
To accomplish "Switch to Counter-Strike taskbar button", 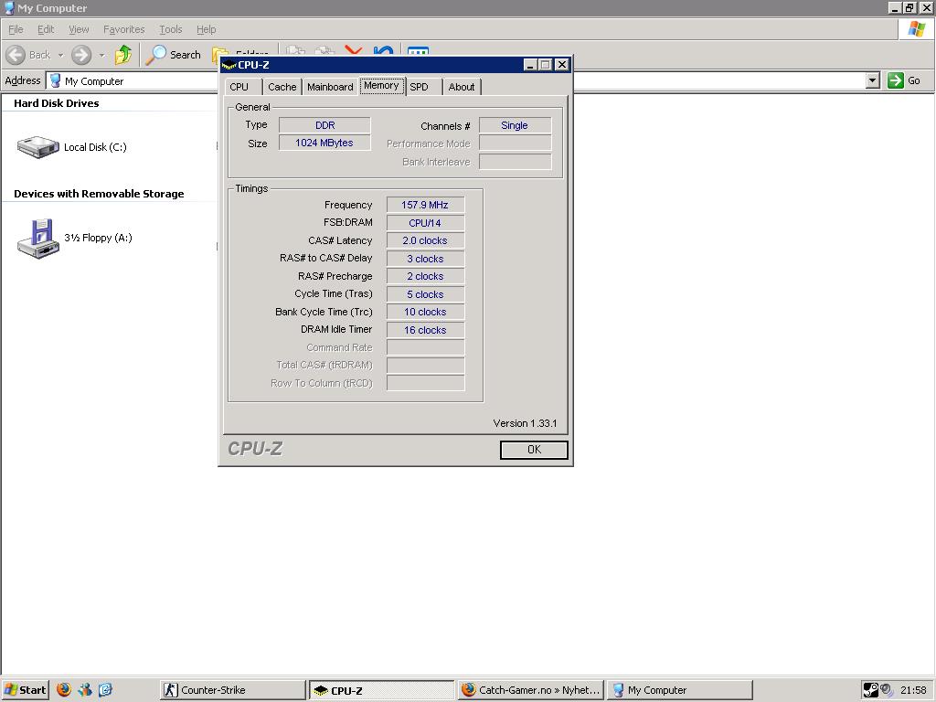I will click(233, 690).
